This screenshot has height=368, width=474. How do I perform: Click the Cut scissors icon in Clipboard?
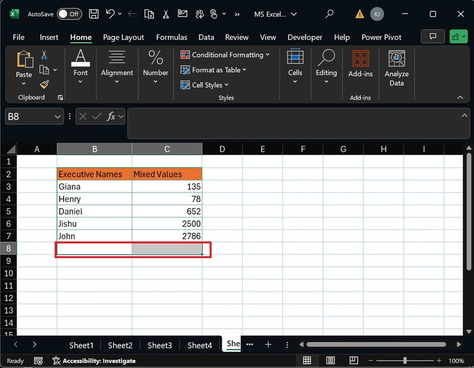(x=44, y=55)
